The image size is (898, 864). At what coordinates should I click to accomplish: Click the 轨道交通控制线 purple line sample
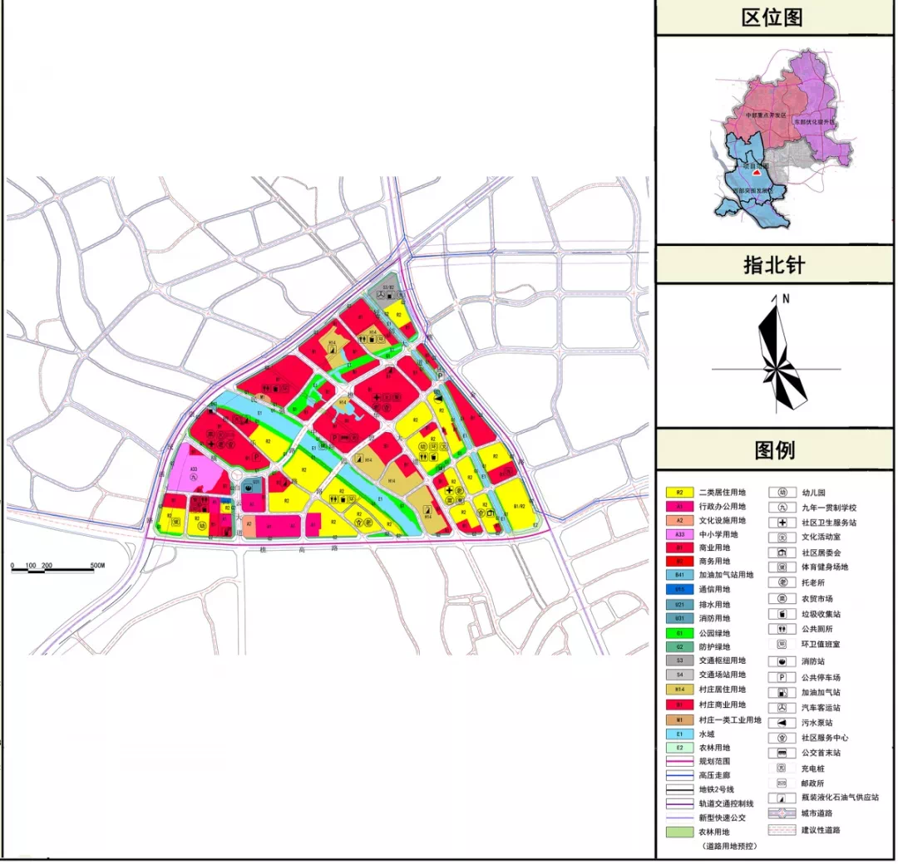680,804
